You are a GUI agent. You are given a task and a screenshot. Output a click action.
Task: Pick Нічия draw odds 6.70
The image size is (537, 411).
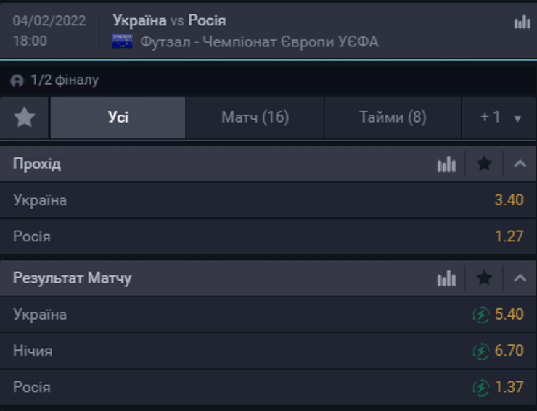click(508, 351)
